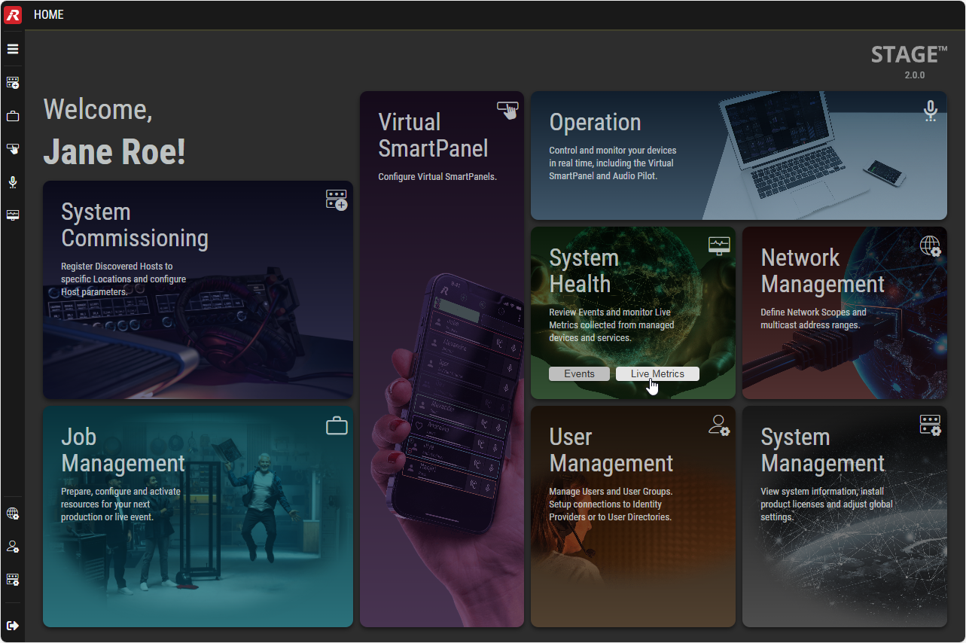Click the sidebar System Commissioning icon
966x643 pixels.
pos(13,83)
